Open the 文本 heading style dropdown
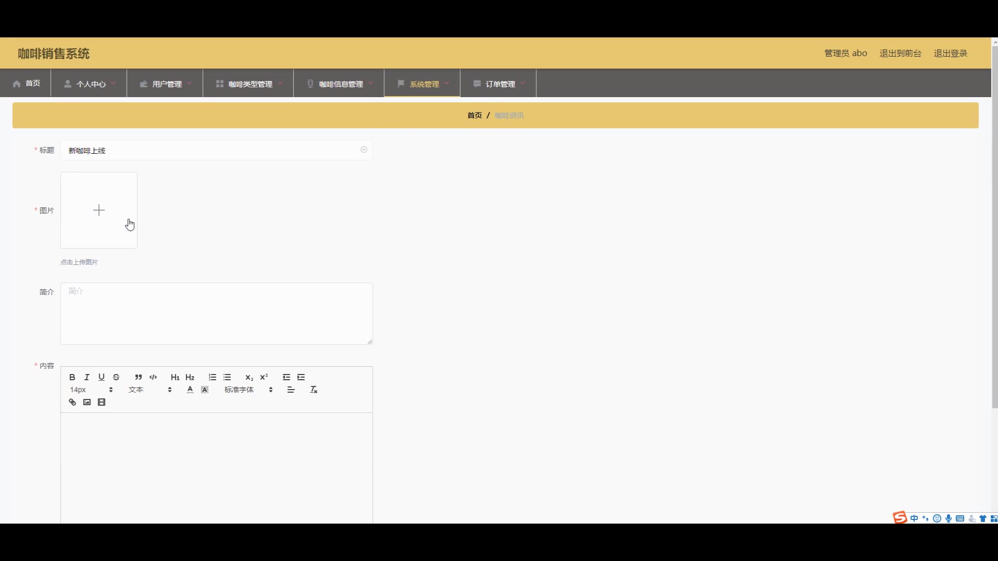Viewport: 998px width, 561px height. click(x=150, y=390)
